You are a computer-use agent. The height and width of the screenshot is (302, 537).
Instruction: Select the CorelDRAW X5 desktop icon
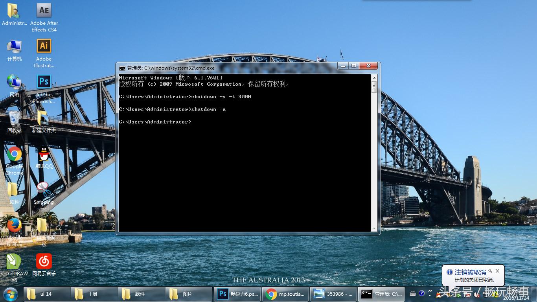(x=14, y=261)
